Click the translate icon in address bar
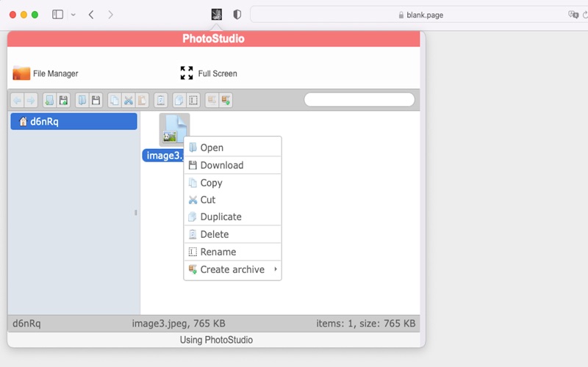 click(573, 15)
